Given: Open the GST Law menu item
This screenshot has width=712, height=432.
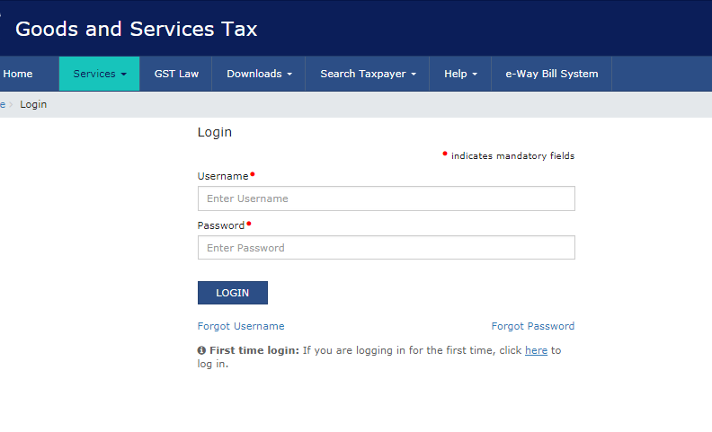Looking at the screenshot, I should tap(176, 74).
